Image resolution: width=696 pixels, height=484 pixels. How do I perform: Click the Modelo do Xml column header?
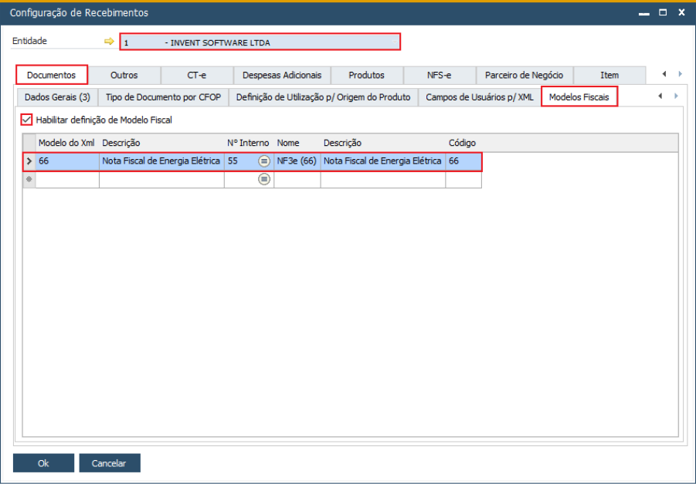tap(67, 143)
